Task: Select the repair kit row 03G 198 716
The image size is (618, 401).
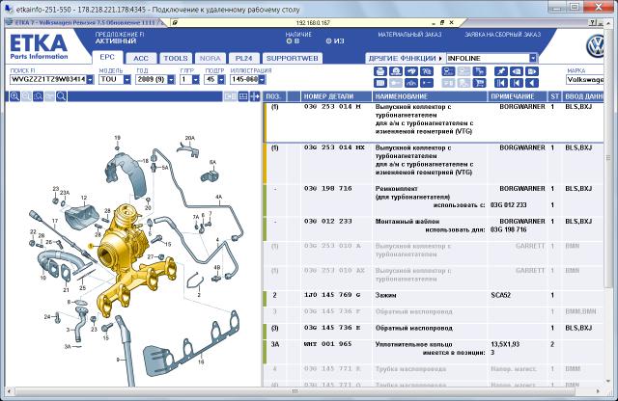Action: (x=434, y=200)
